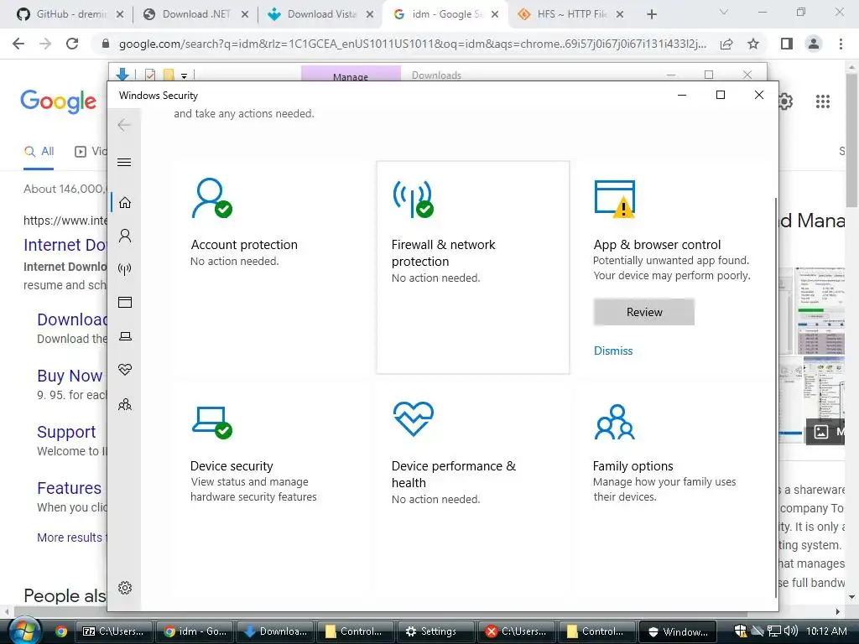Viewport: 859px width, 644px height.
Task: Click the back arrow in Windows Security
Action: (x=124, y=125)
